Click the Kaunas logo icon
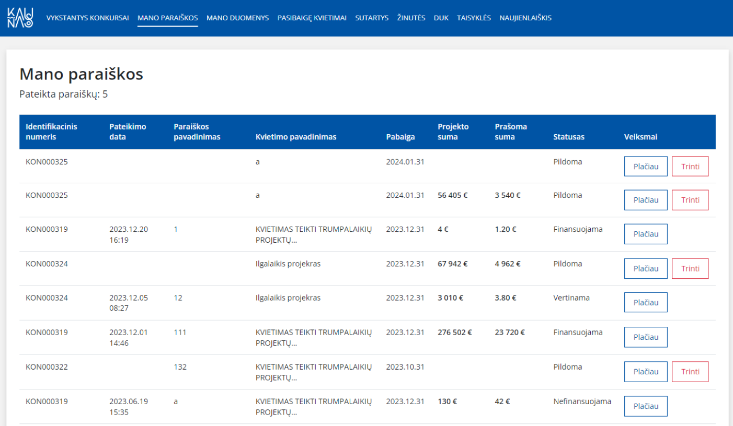 20,17
